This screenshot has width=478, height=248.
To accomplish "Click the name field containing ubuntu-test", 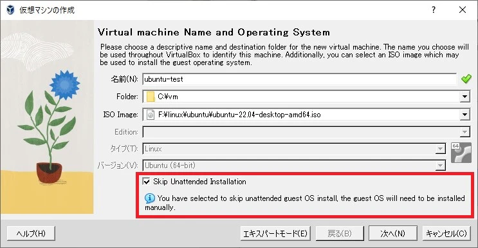I will point(299,79).
